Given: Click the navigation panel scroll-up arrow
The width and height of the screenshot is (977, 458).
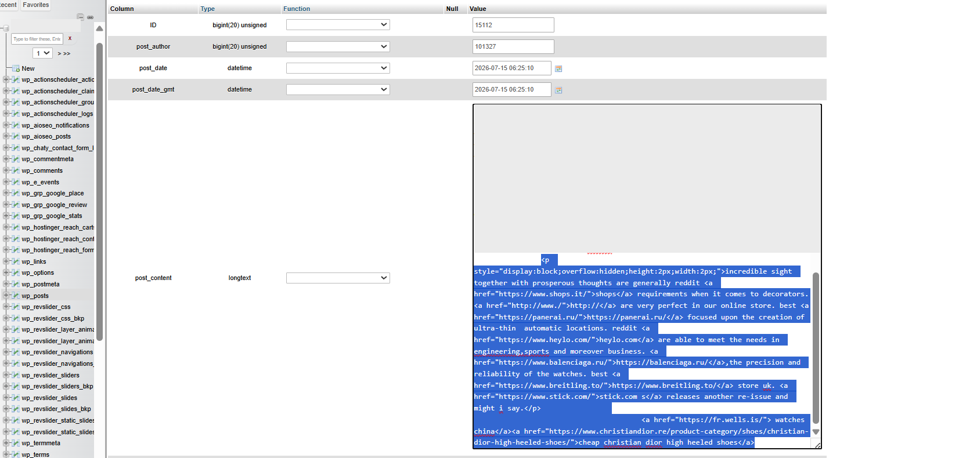Looking at the screenshot, I should (x=99, y=28).
